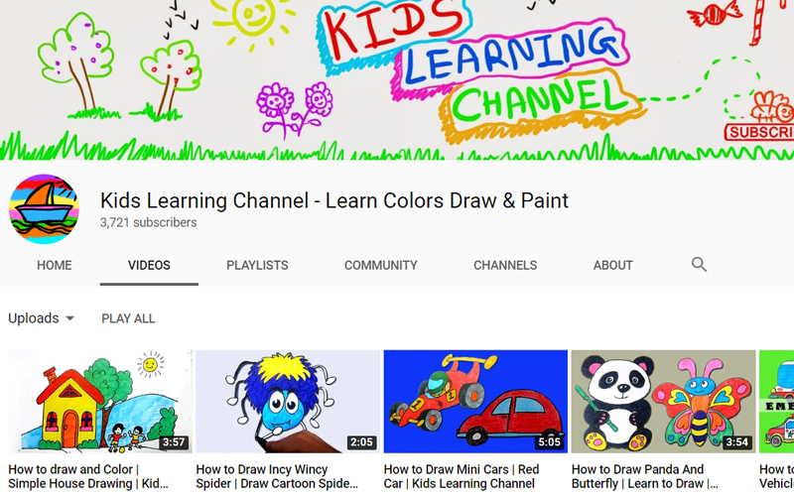Click the partially visible vehicle video thumbnail

(776, 402)
